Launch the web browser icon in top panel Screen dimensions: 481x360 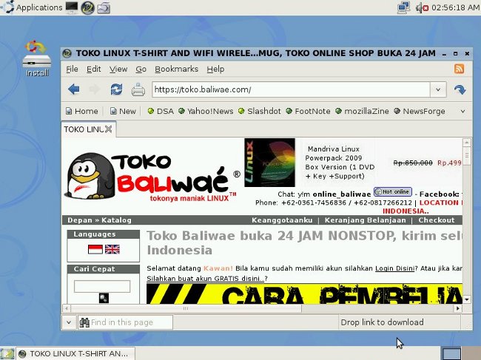[87, 7]
